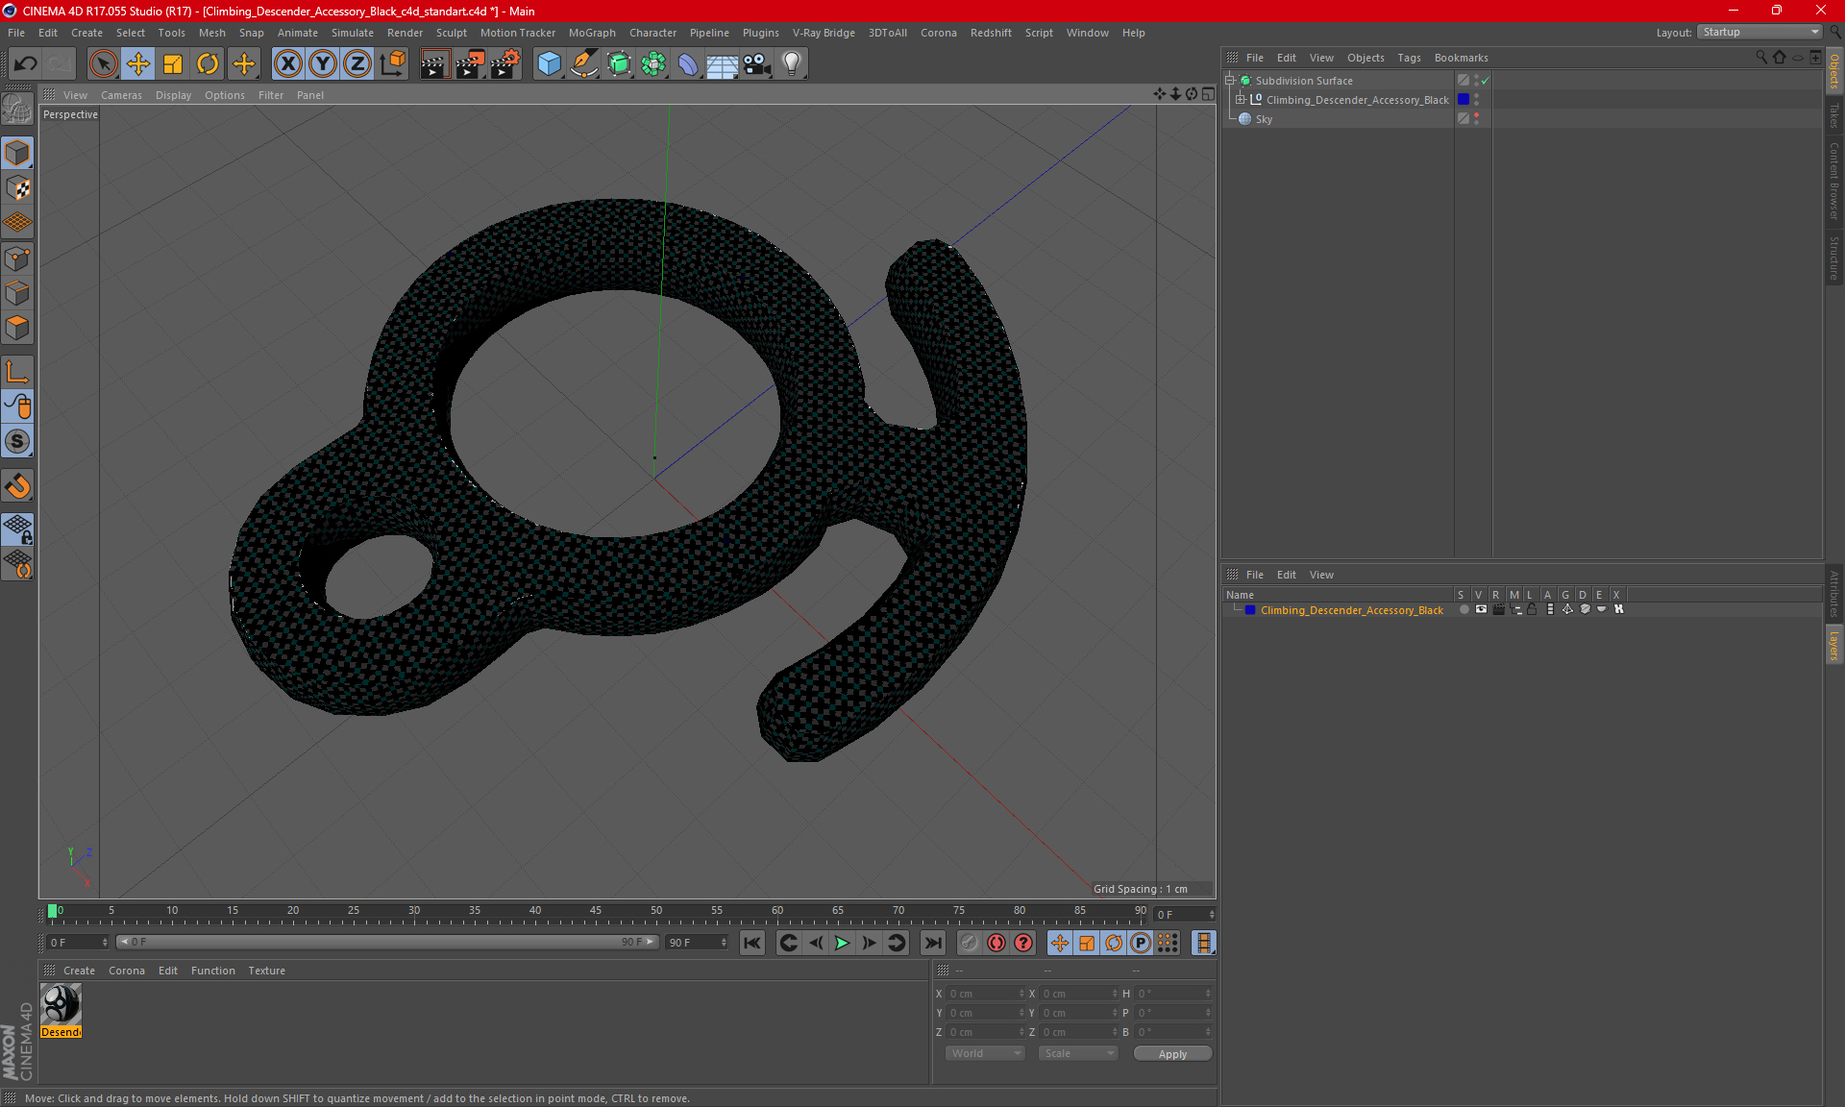This screenshot has height=1107, width=1845.
Task: Click the timeline range slider bar
Action: pos(387,942)
